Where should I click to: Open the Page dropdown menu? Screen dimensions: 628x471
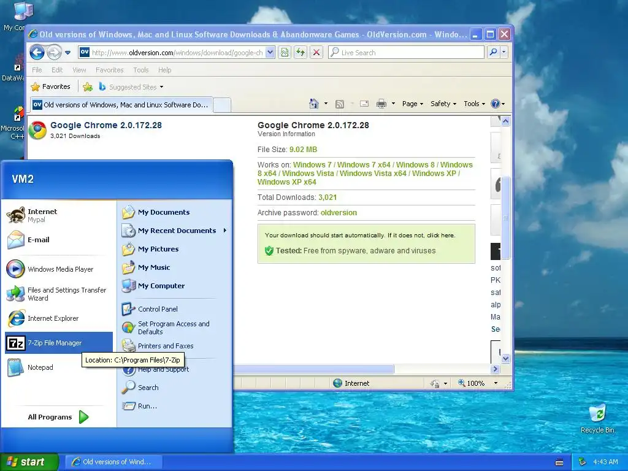(x=413, y=104)
